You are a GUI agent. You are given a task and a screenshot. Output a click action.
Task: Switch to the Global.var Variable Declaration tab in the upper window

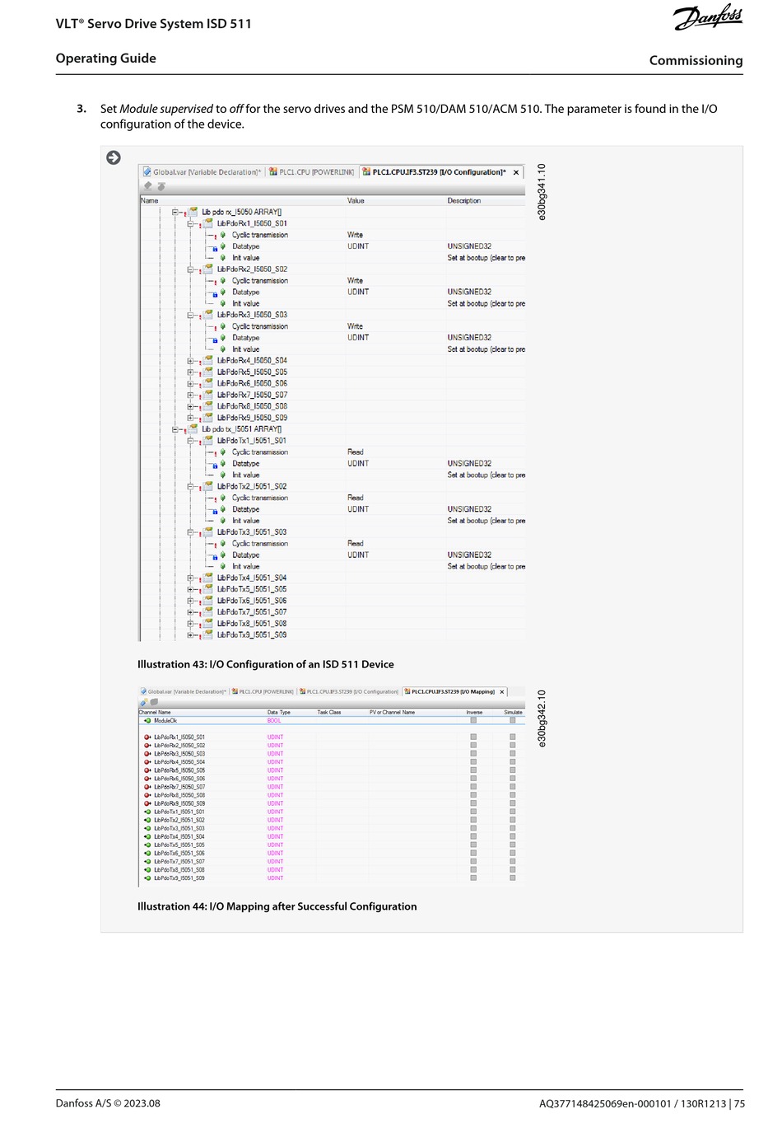click(202, 172)
